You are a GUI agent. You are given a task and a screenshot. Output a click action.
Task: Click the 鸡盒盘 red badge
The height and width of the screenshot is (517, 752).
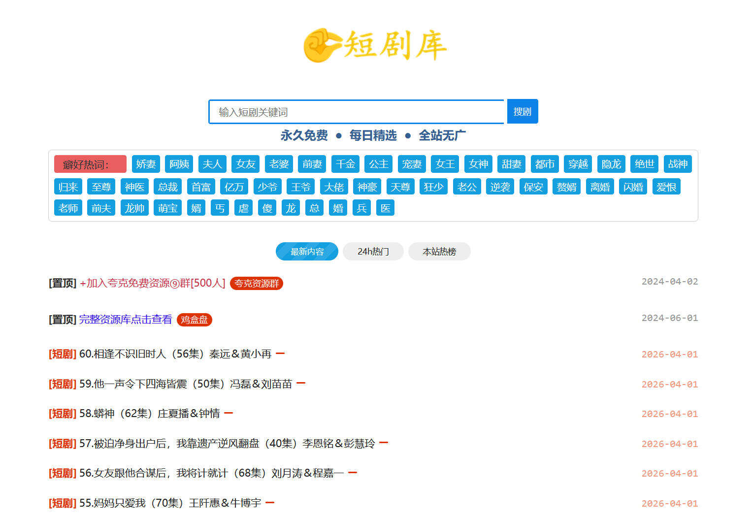[194, 320]
